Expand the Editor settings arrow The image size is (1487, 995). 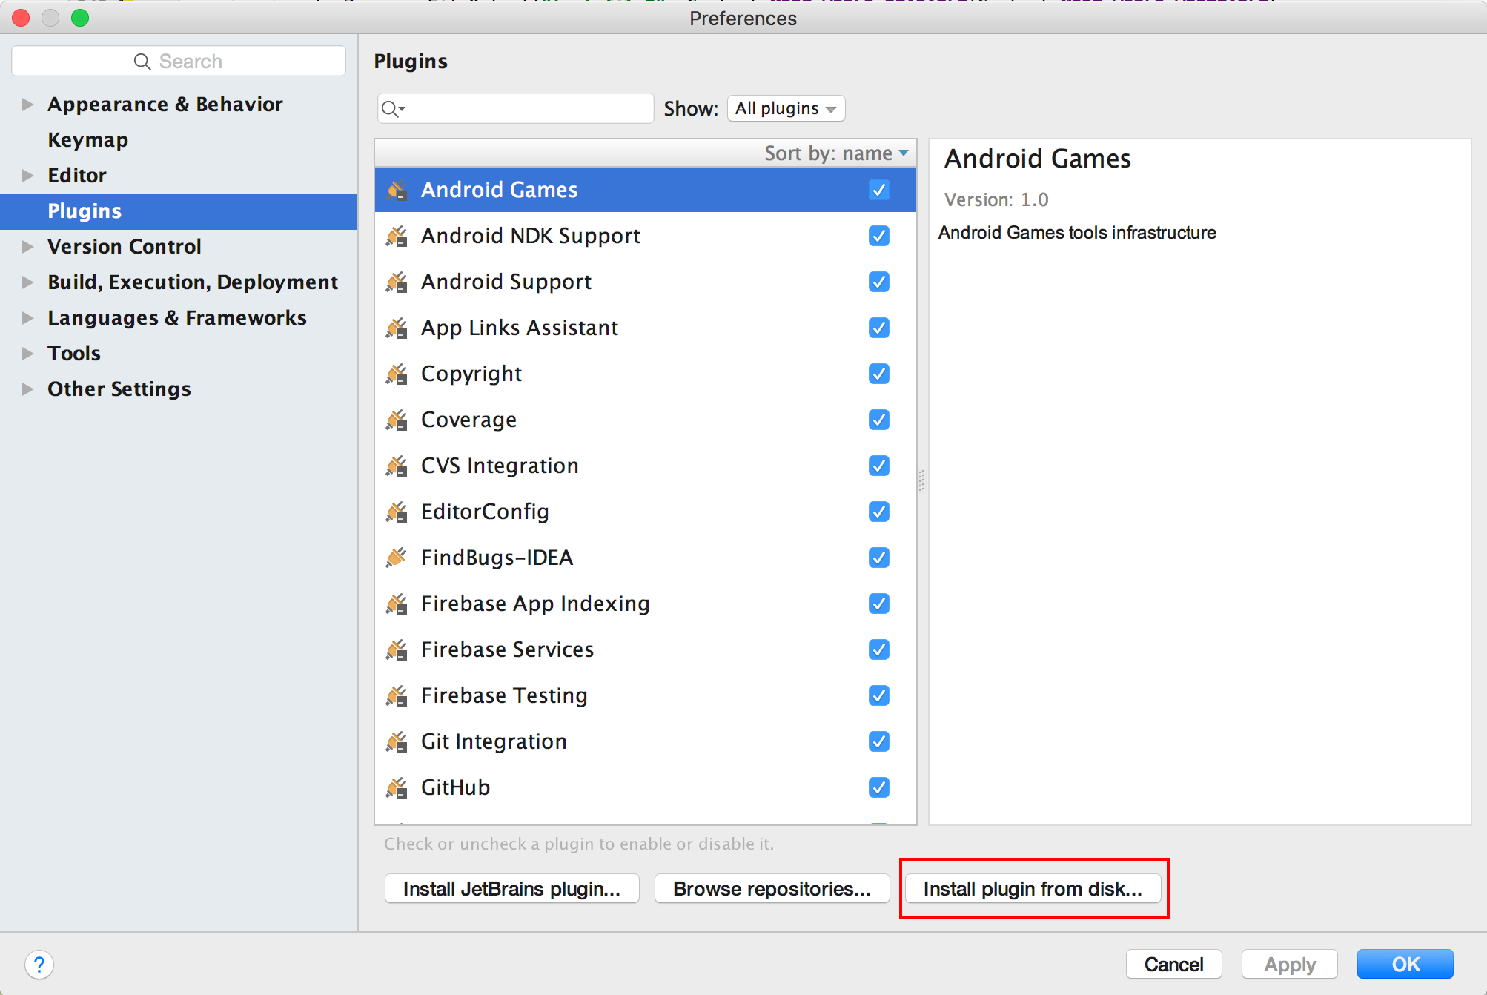pos(27,176)
